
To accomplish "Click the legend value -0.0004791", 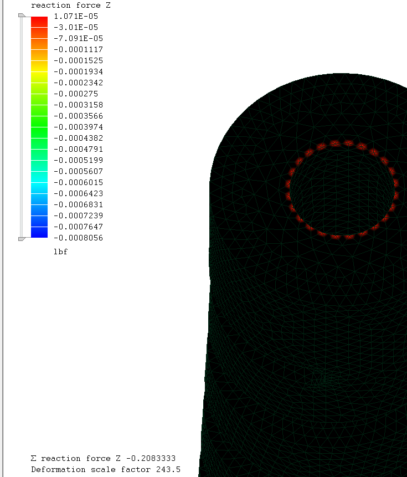I will (x=79, y=149).
